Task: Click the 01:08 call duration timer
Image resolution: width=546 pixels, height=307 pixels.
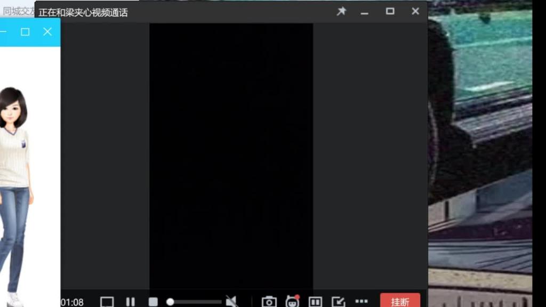Action: point(72,302)
